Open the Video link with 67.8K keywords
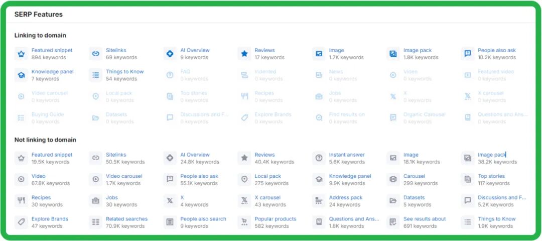Screen dimensions: 542x241 (39, 176)
